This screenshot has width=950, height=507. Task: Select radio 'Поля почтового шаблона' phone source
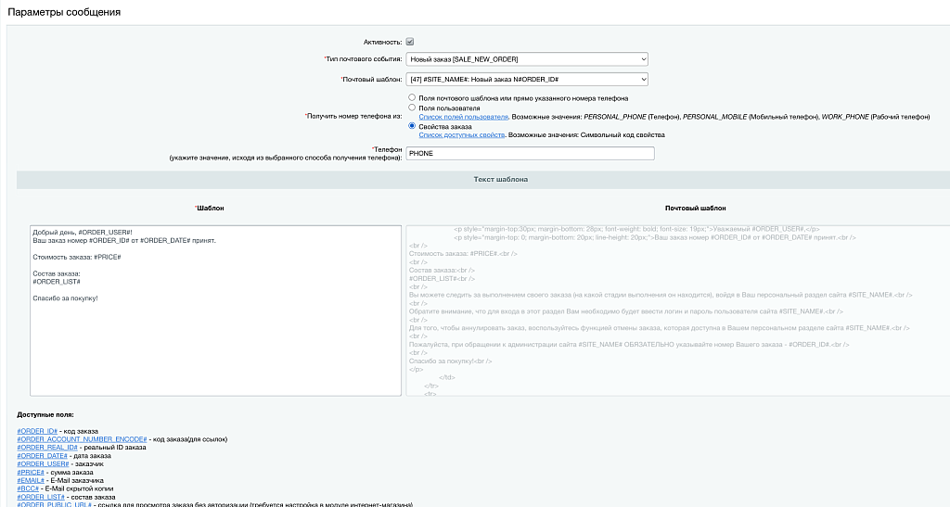tap(412, 97)
